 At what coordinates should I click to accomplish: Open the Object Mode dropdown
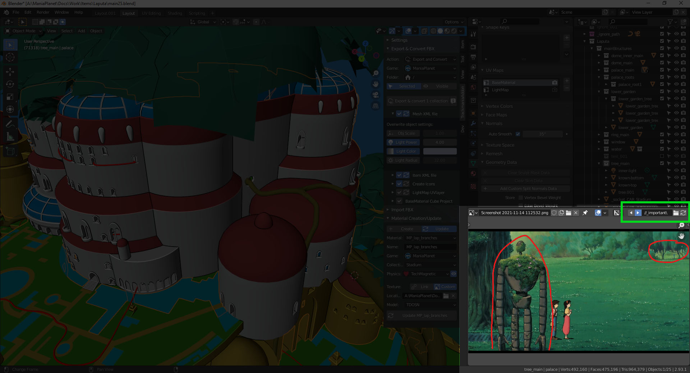point(23,31)
